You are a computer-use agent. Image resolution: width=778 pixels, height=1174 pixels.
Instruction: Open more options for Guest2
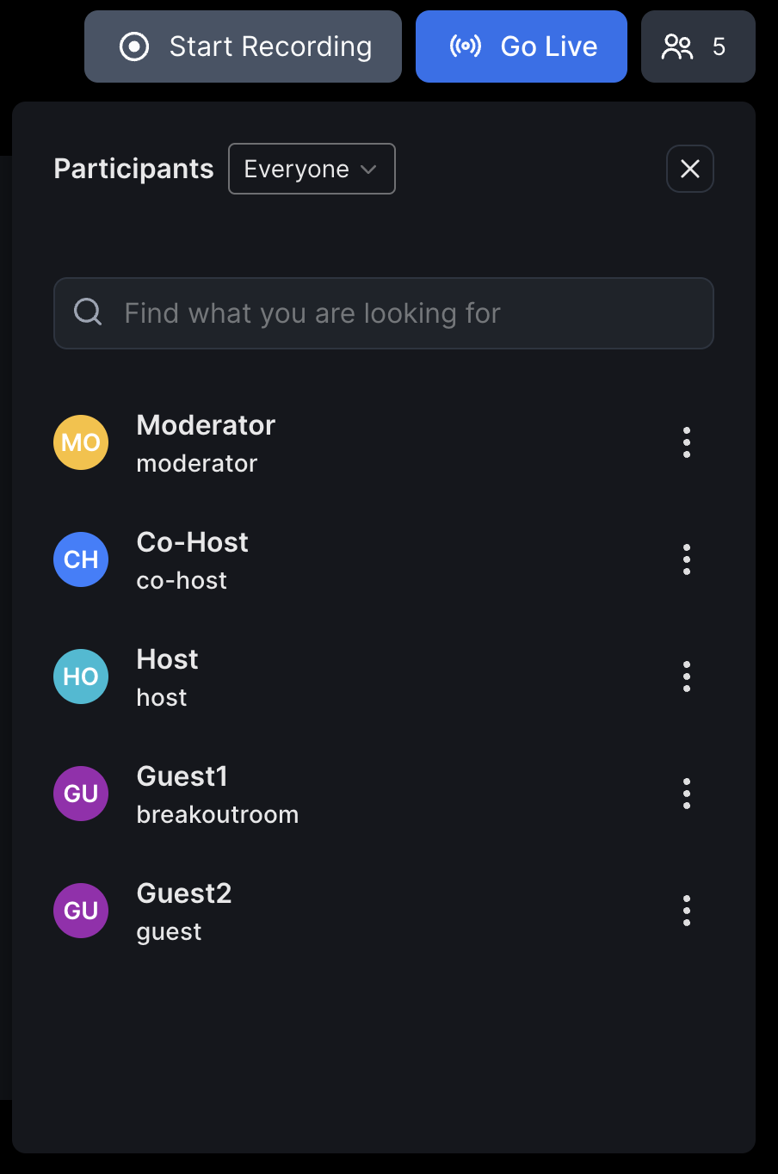(x=686, y=911)
